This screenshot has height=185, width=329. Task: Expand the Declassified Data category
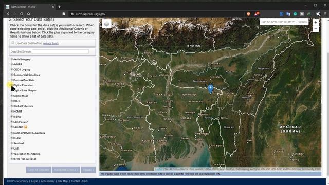(12, 80)
